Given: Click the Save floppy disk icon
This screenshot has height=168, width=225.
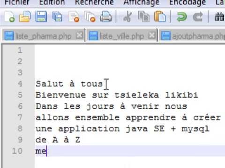Looking at the screenshot, I should click(x=41, y=16).
